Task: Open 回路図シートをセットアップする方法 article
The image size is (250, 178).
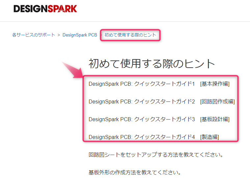Action: pos(156,155)
